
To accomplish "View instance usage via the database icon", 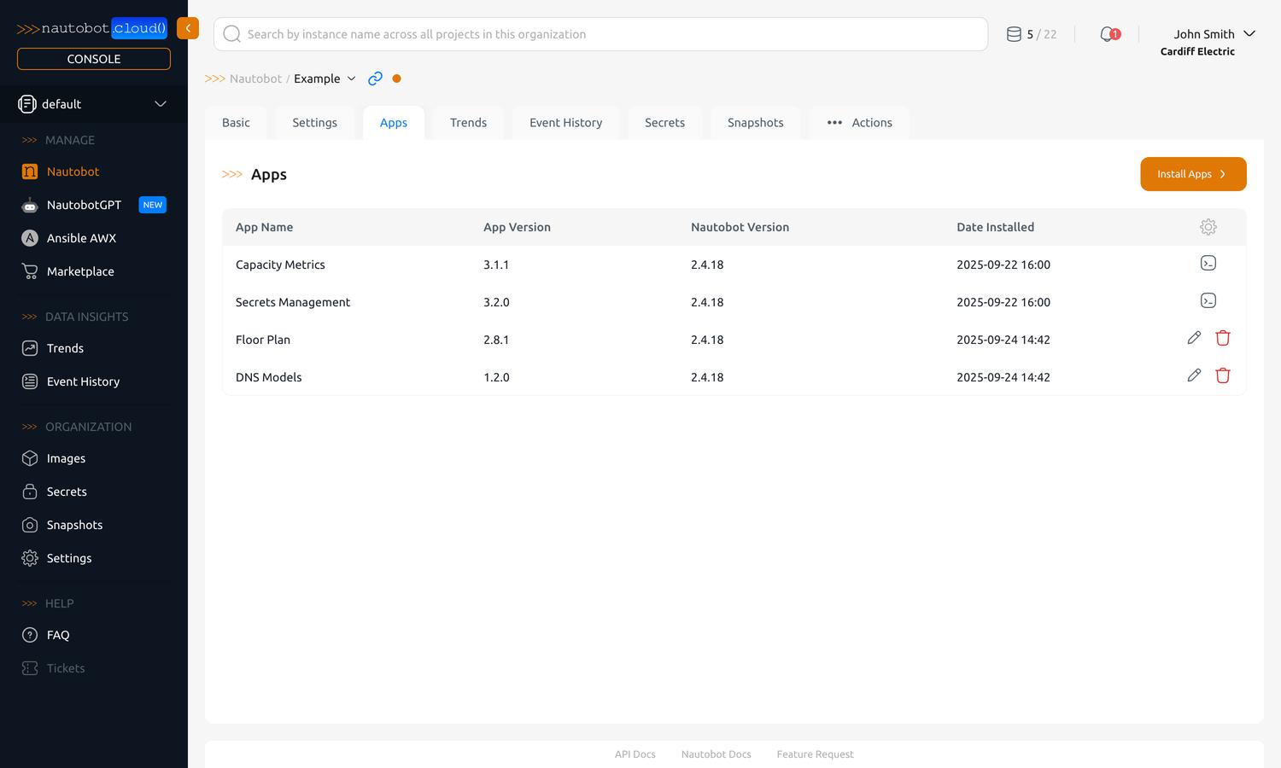I will click(1014, 33).
